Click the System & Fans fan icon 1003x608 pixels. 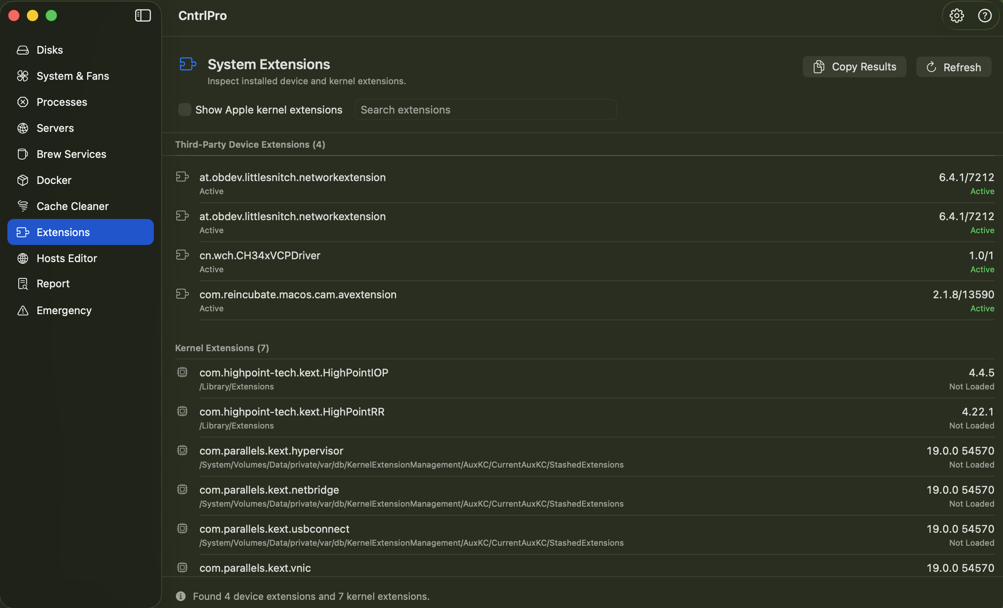point(23,76)
